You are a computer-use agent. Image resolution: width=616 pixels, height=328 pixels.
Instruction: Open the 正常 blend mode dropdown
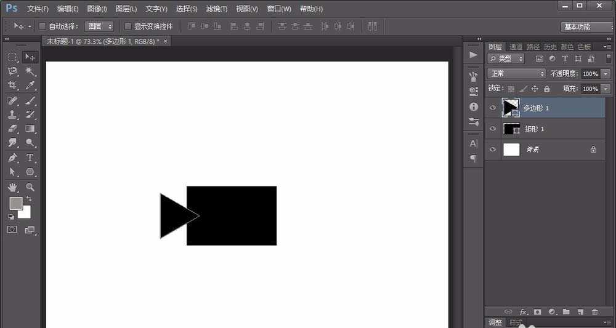click(x=516, y=74)
